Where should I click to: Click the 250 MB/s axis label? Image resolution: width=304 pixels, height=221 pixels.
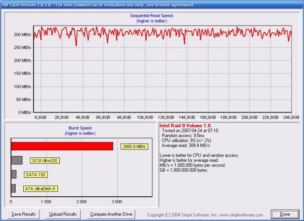pos(22,47)
